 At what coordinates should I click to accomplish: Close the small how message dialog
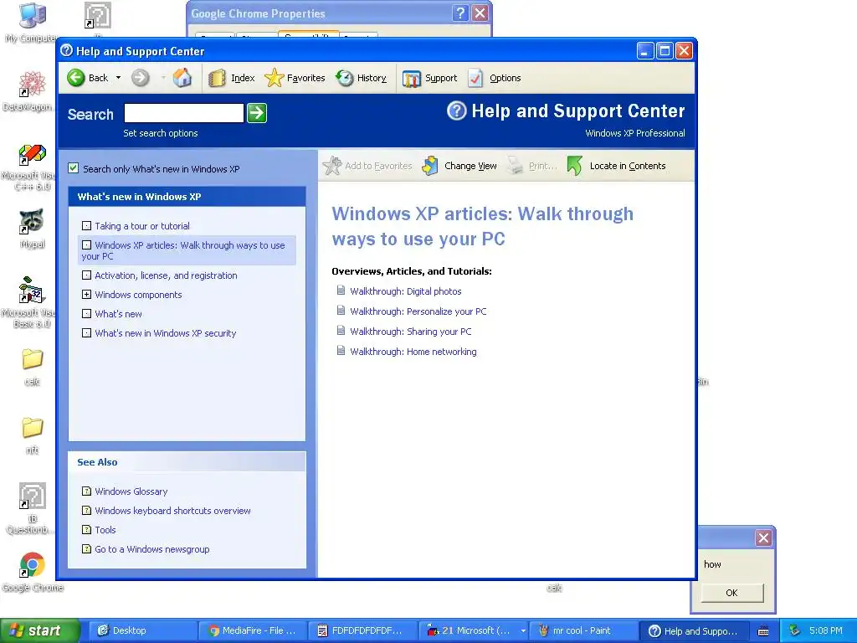coord(763,538)
